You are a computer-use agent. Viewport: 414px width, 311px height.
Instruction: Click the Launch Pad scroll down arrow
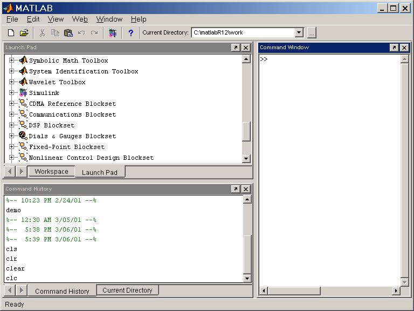pyautogui.click(x=246, y=158)
